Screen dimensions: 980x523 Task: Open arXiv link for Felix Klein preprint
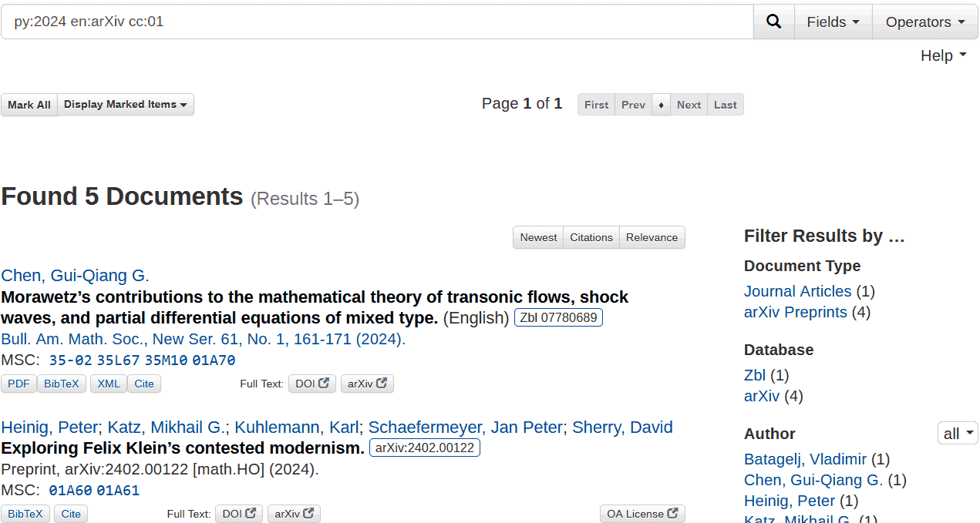pyautogui.click(x=294, y=514)
